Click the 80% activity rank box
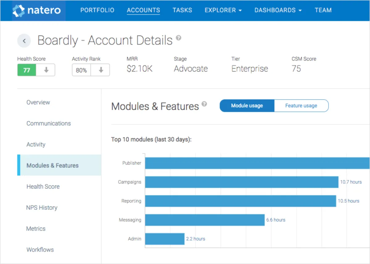Viewport: 370px width, 264px height. tap(81, 70)
